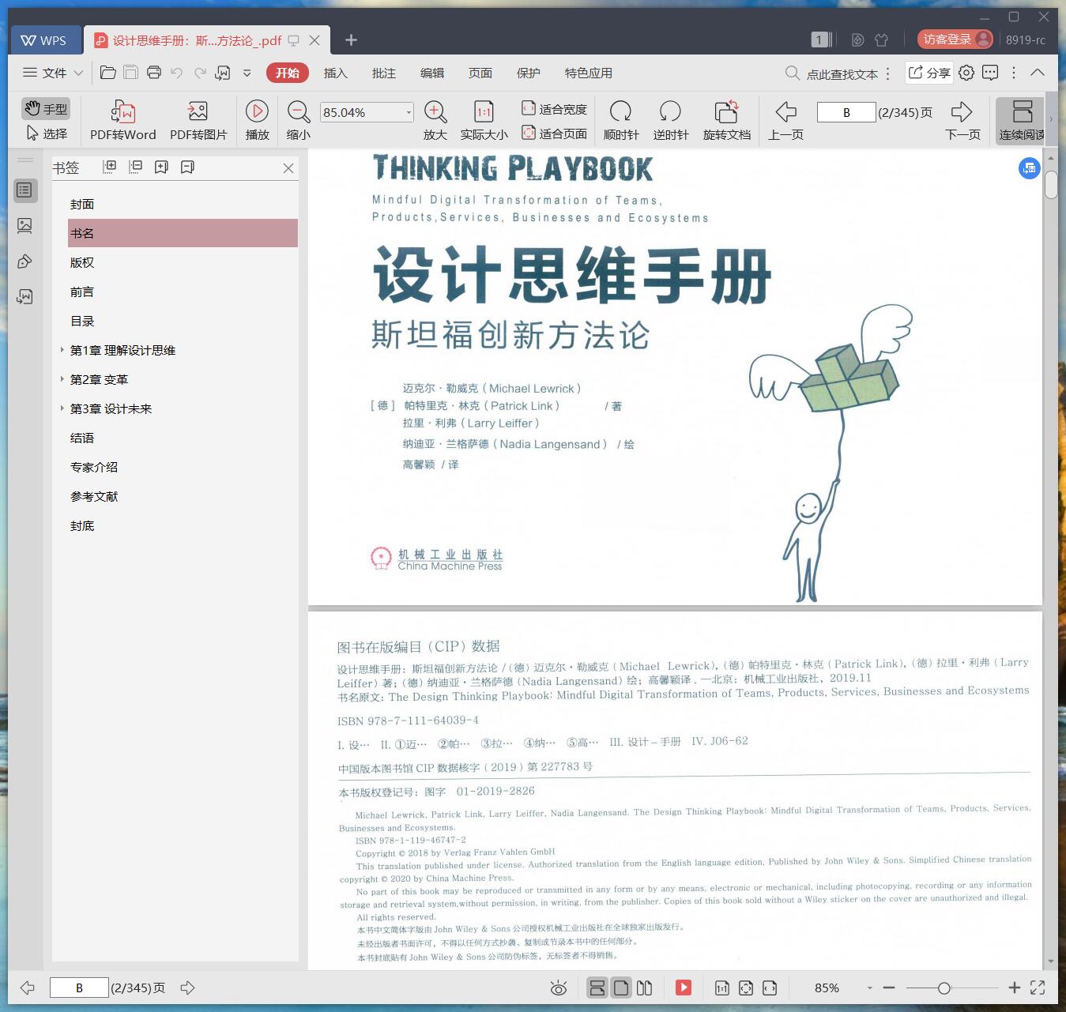Open the 85.04% zoom dropdown
The width and height of the screenshot is (1066, 1012).
pos(409,112)
